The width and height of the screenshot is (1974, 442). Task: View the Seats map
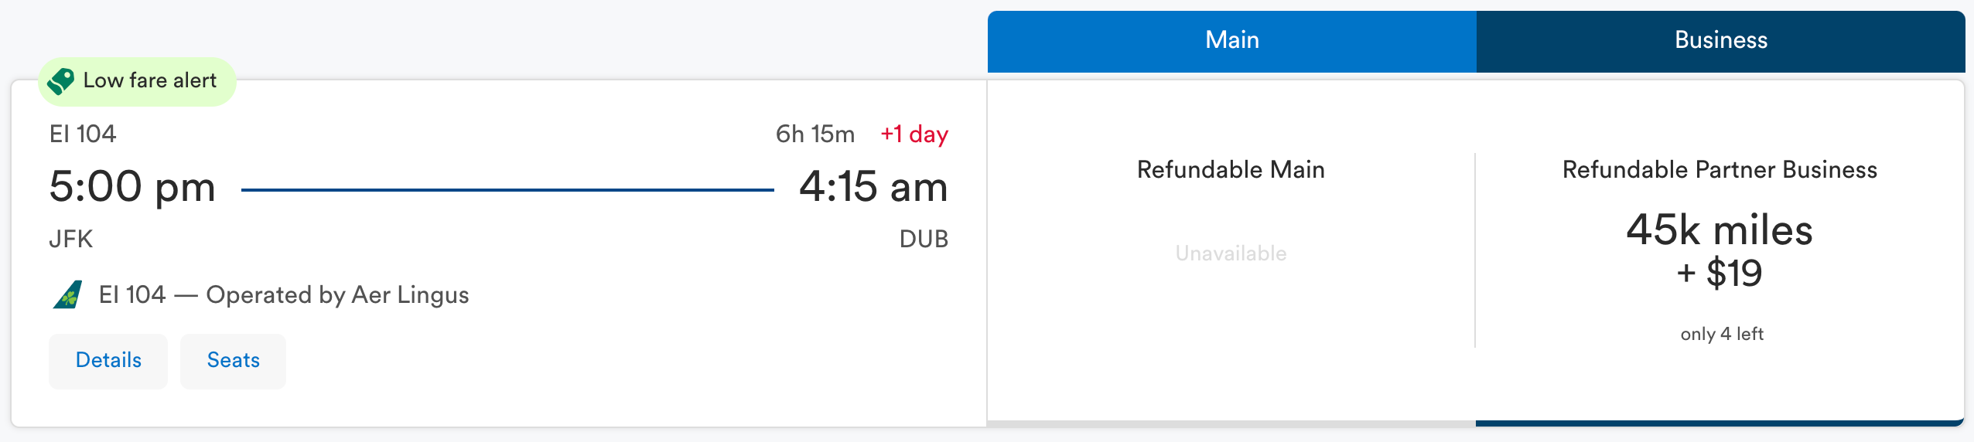pos(233,361)
